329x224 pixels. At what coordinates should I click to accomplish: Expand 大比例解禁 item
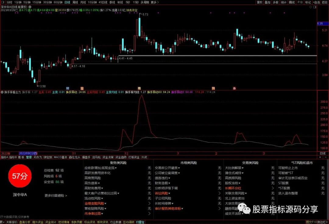click(234, 168)
